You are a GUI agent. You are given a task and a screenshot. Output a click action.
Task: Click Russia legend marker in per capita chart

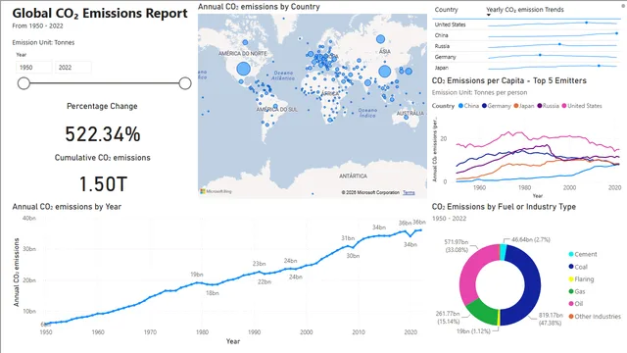540,106
